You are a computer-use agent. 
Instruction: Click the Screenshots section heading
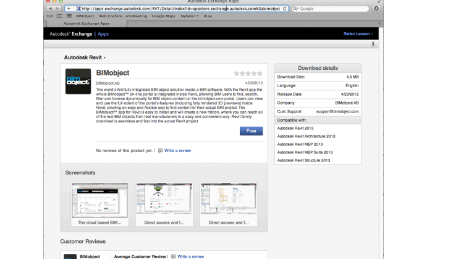[80, 173]
